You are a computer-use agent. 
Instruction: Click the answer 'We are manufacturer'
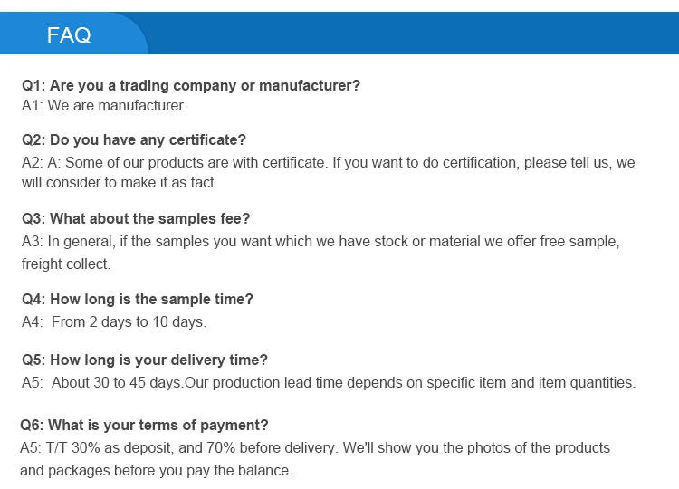tap(104, 106)
